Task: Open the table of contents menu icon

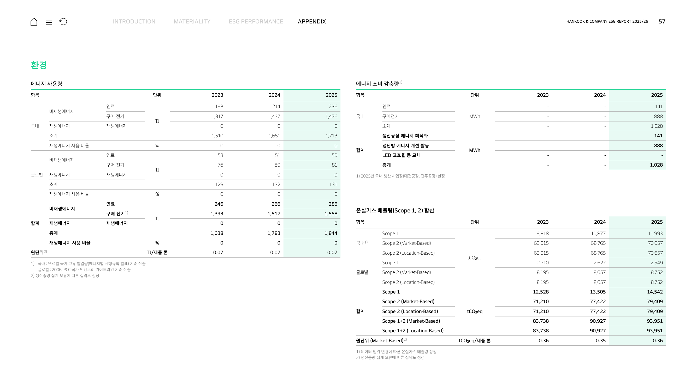Action: click(x=49, y=22)
